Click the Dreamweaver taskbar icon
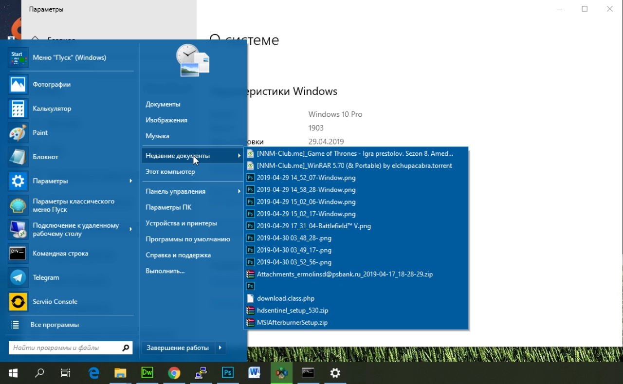Viewport: 623px width, 384px height. point(147,373)
